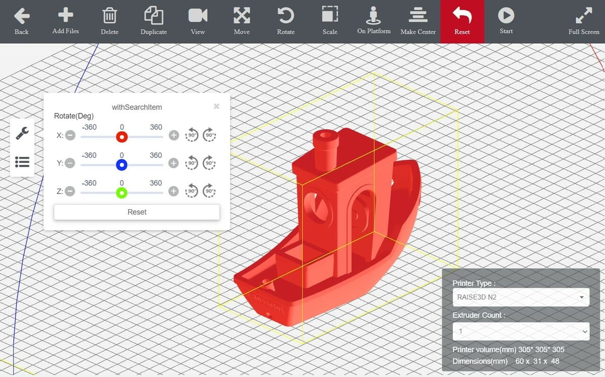This screenshot has width=605, height=377.
Task: Click the highlighted Reset toolbar button
Action: (462, 22)
